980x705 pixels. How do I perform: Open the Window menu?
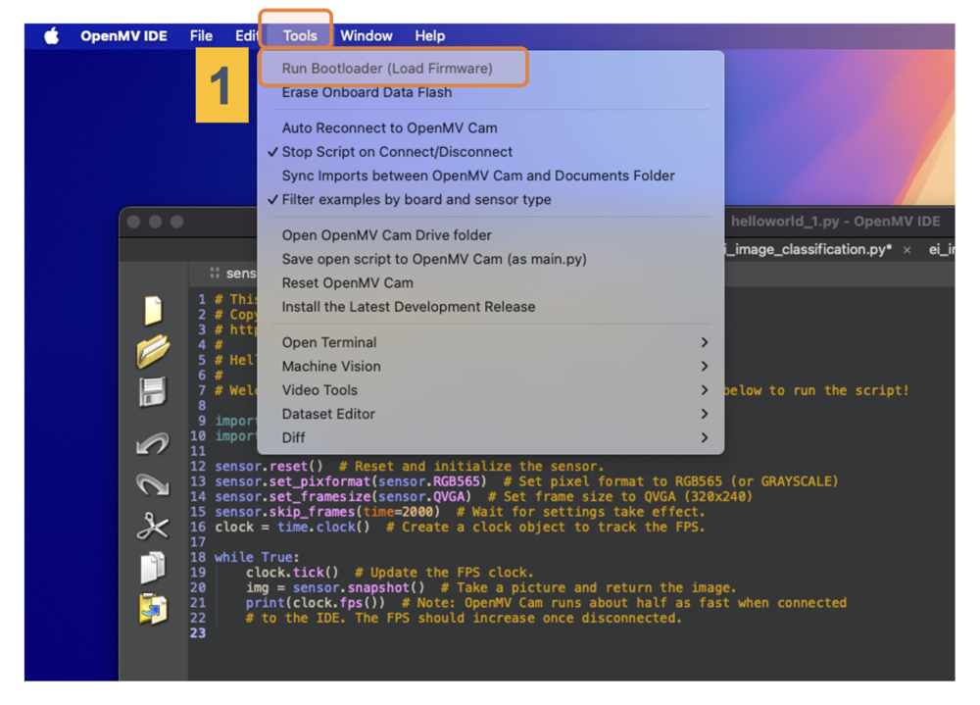coord(367,36)
